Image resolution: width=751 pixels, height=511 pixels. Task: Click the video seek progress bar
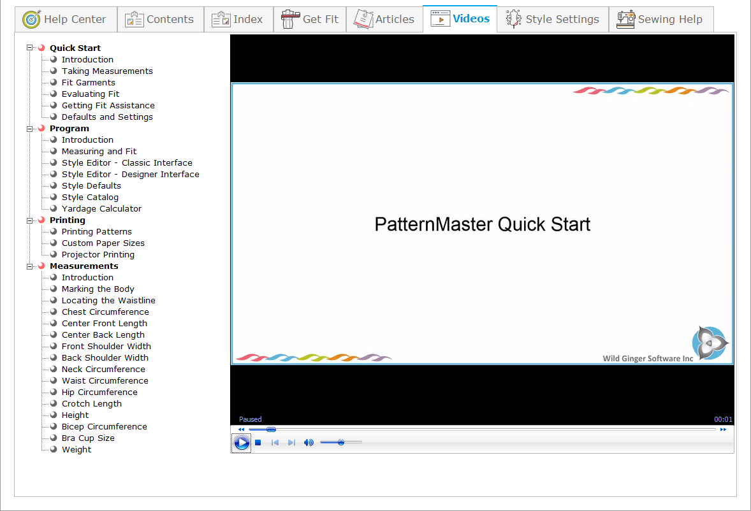[483, 429]
